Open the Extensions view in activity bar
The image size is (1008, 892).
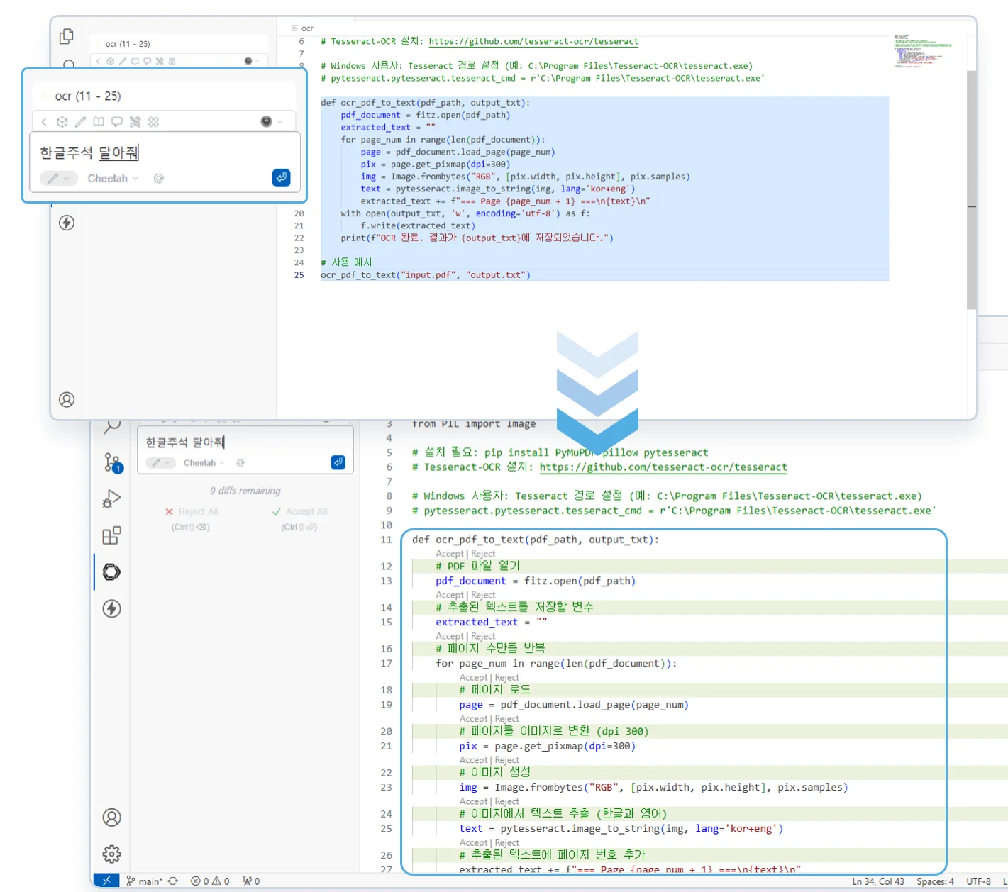pyautogui.click(x=112, y=535)
